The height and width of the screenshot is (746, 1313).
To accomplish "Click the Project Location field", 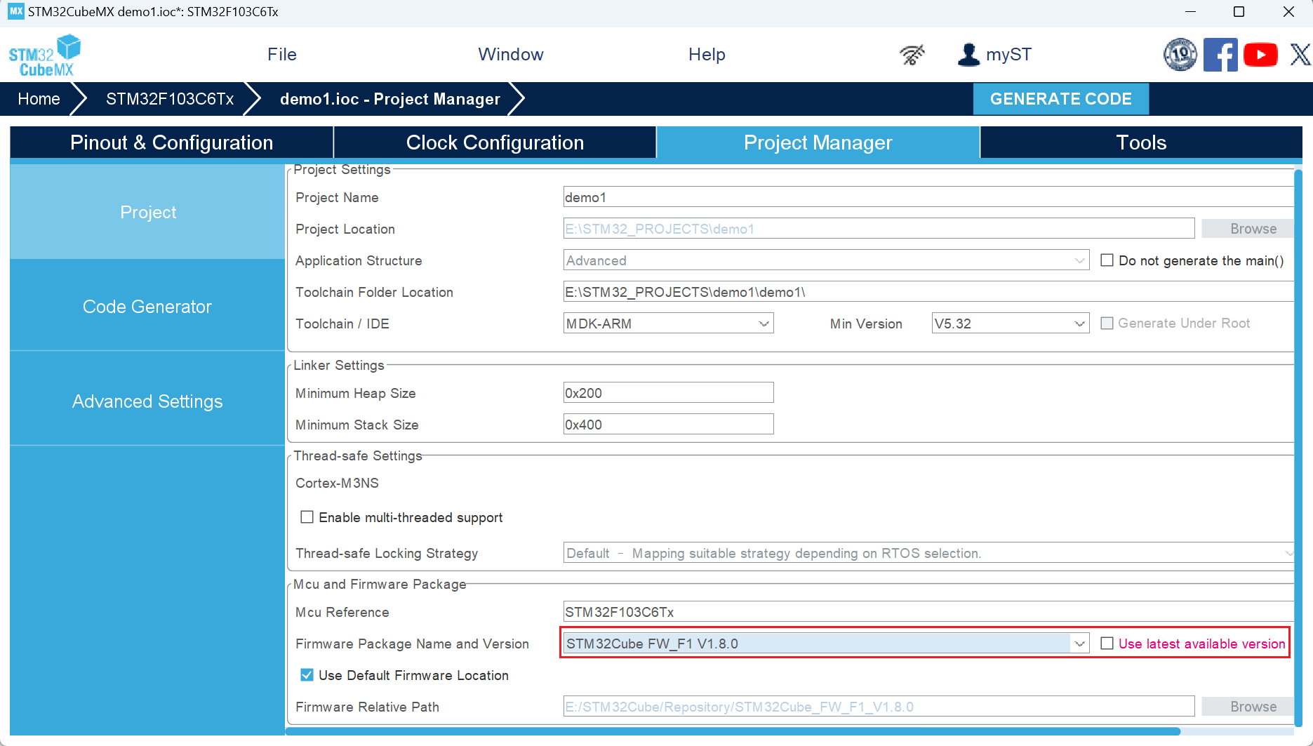I will pos(879,229).
